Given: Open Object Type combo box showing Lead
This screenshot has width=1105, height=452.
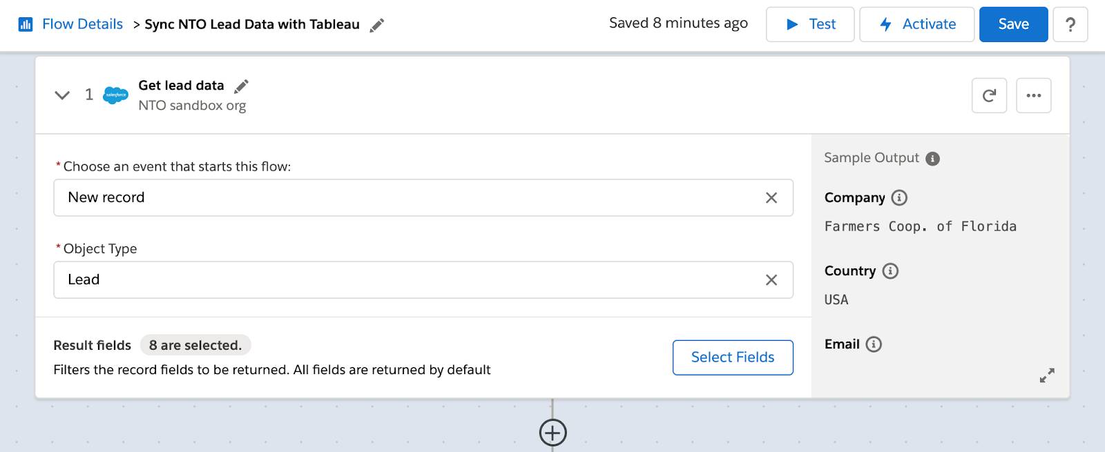Looking at the screenshot, I should pos(423,280).
